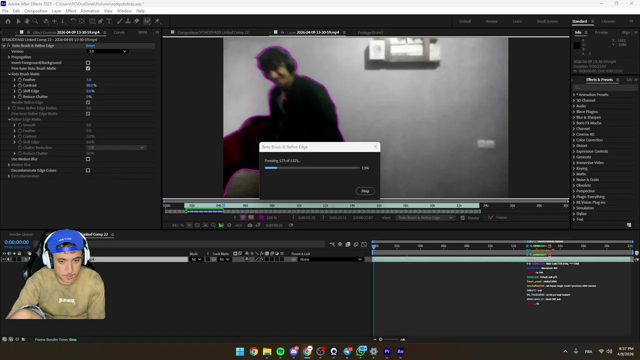Switch to the Curves panel tab

coord(119,32)
